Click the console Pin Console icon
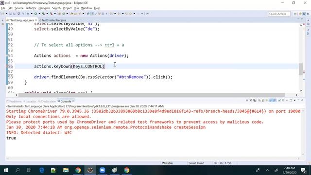This screenshot has height=175, width=311. [x=279, y=101]
